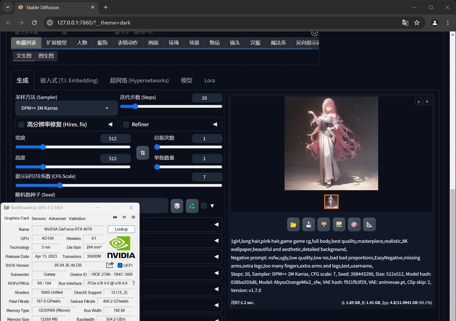This screenshot has height=321, width=456.
Task: Open the 嵌入式 (T.I. Embedding) tab
Action: (69, 81)
